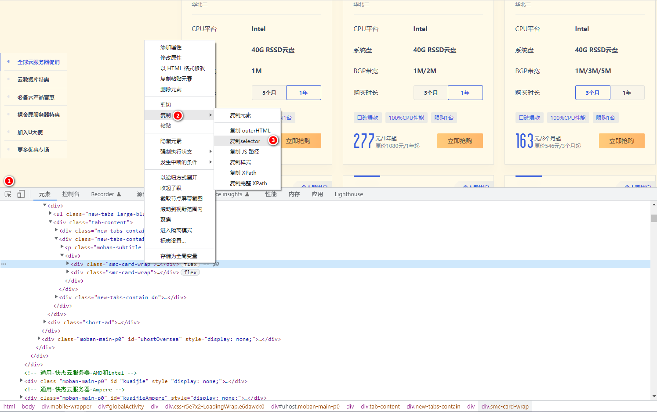Choose 复制selector in submenu
This screenshot has width=657, height=412.
coord(247,141)
